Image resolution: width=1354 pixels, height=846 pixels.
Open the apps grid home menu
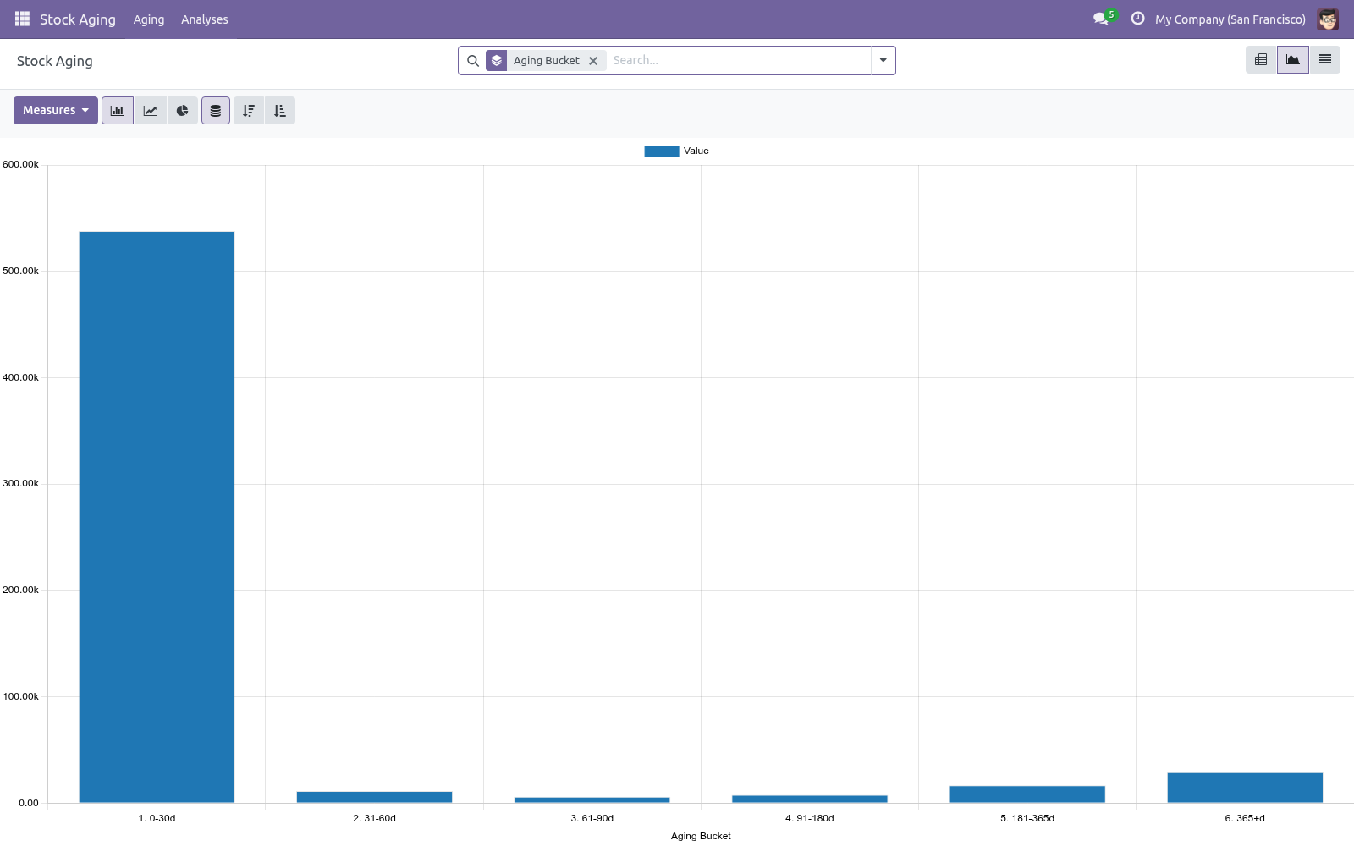22,19
